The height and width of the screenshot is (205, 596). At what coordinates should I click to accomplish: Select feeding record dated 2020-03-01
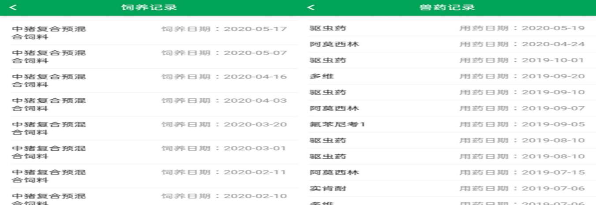[x=149, y=152]
